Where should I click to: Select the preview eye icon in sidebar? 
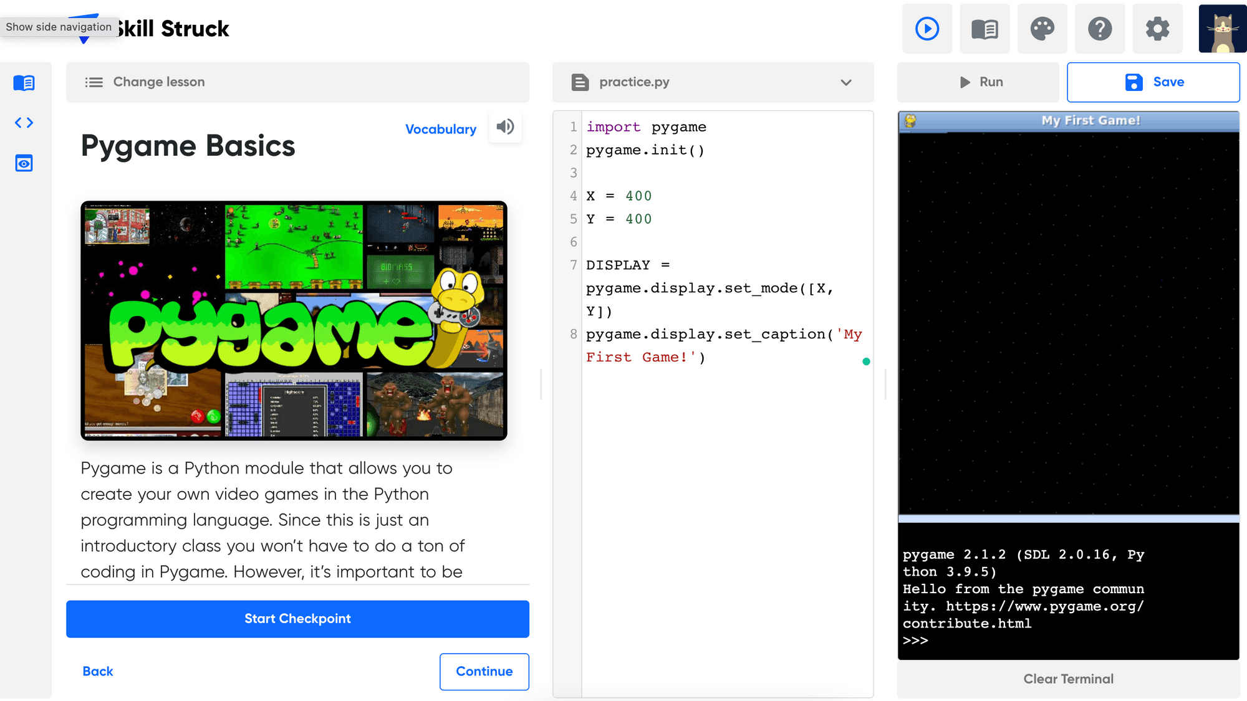[24, 163]
